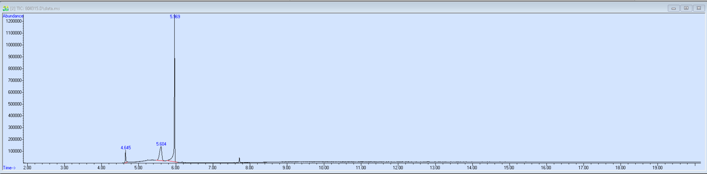Screen dimensions: 707x174
Task: Click the 10.00 time axis tick
Action: (x=324, y=168)
